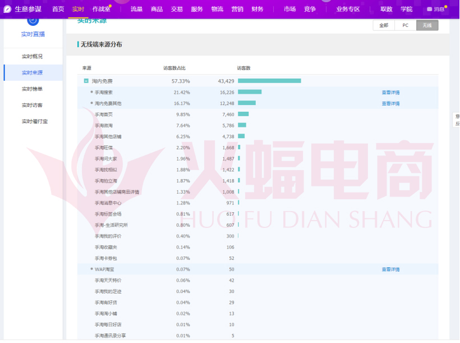Image resolution: width=460 pixels, height=343 pixels.
Task: Switch to PC source filter
Action: tap(406, 25)
